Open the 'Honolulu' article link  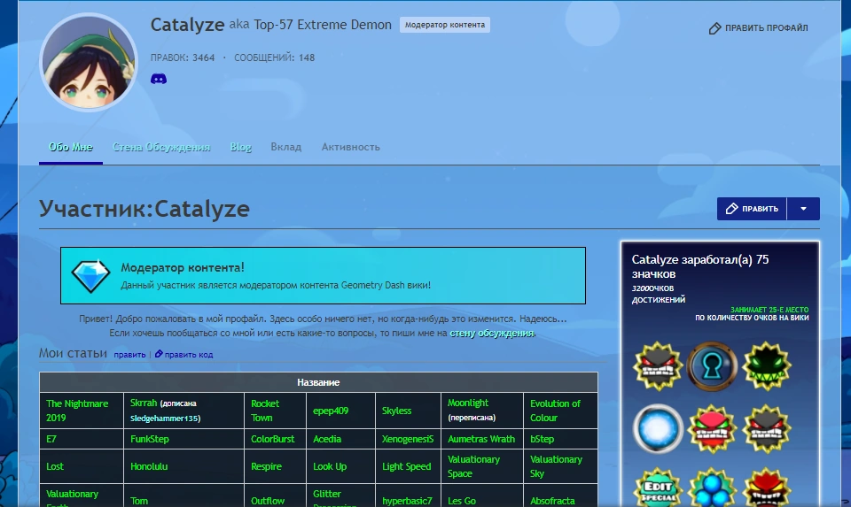pos(149,466)
